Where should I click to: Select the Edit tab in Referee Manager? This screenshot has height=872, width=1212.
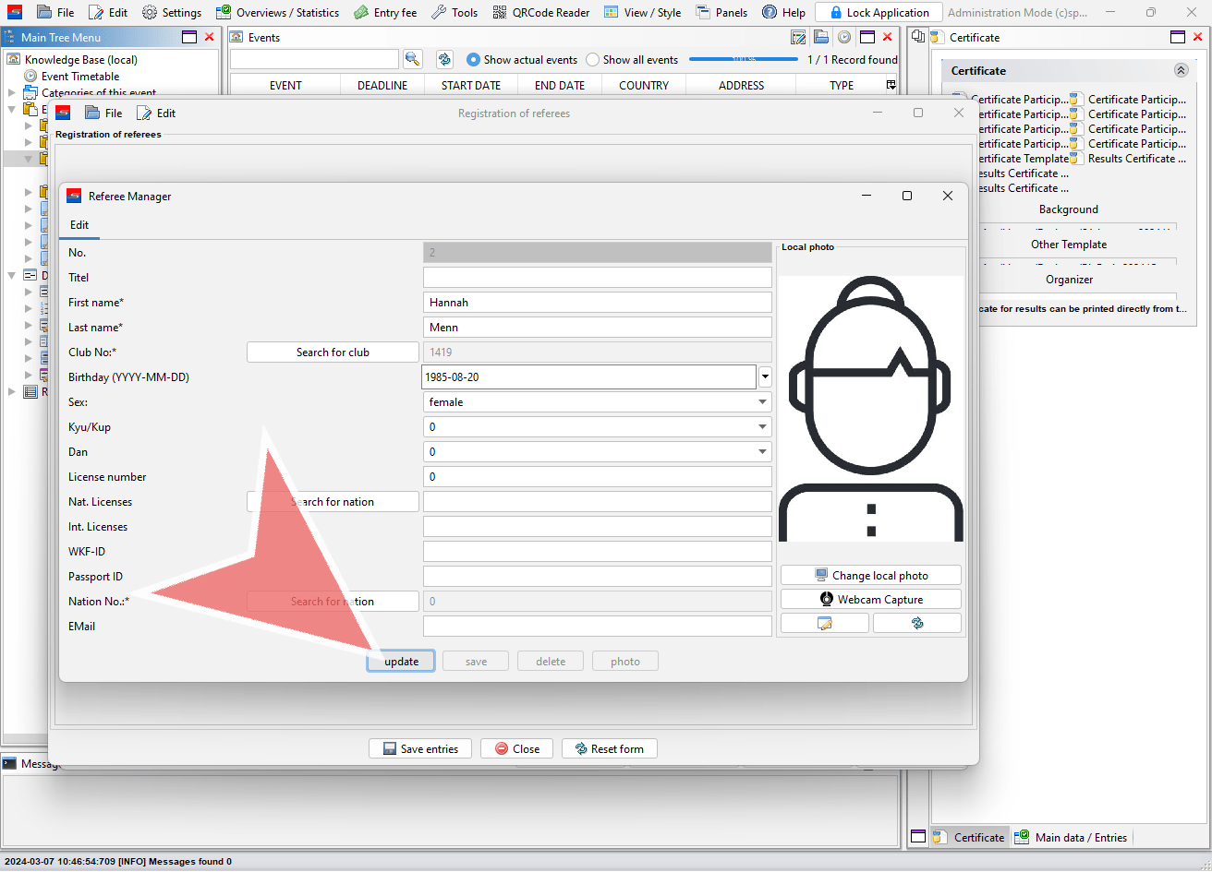click(x=79, y=225)
